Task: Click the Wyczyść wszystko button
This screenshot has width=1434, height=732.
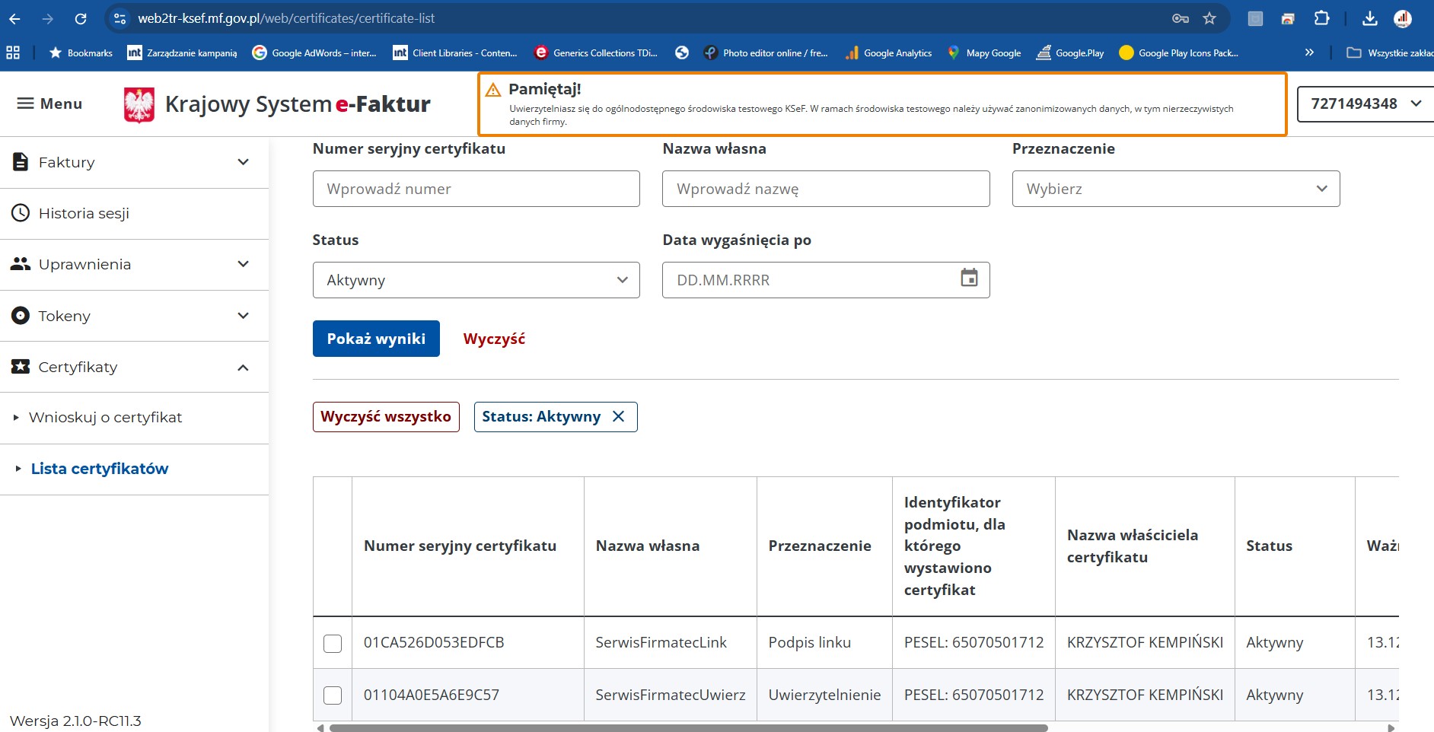Action: [386, 416]
